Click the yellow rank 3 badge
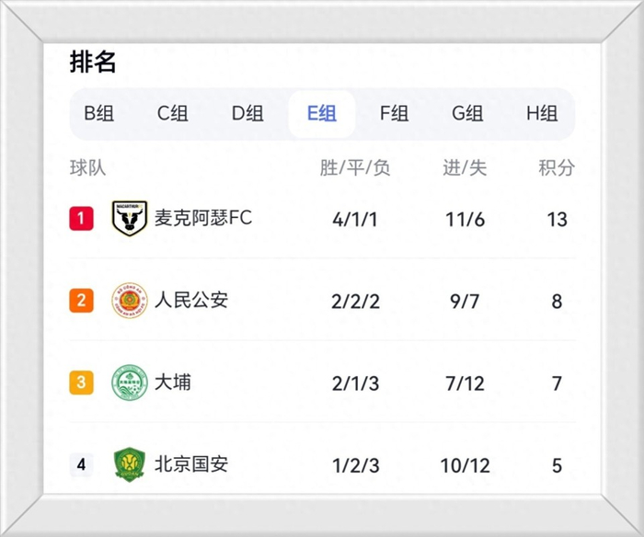Screen dimensions: 644x537 81,383
